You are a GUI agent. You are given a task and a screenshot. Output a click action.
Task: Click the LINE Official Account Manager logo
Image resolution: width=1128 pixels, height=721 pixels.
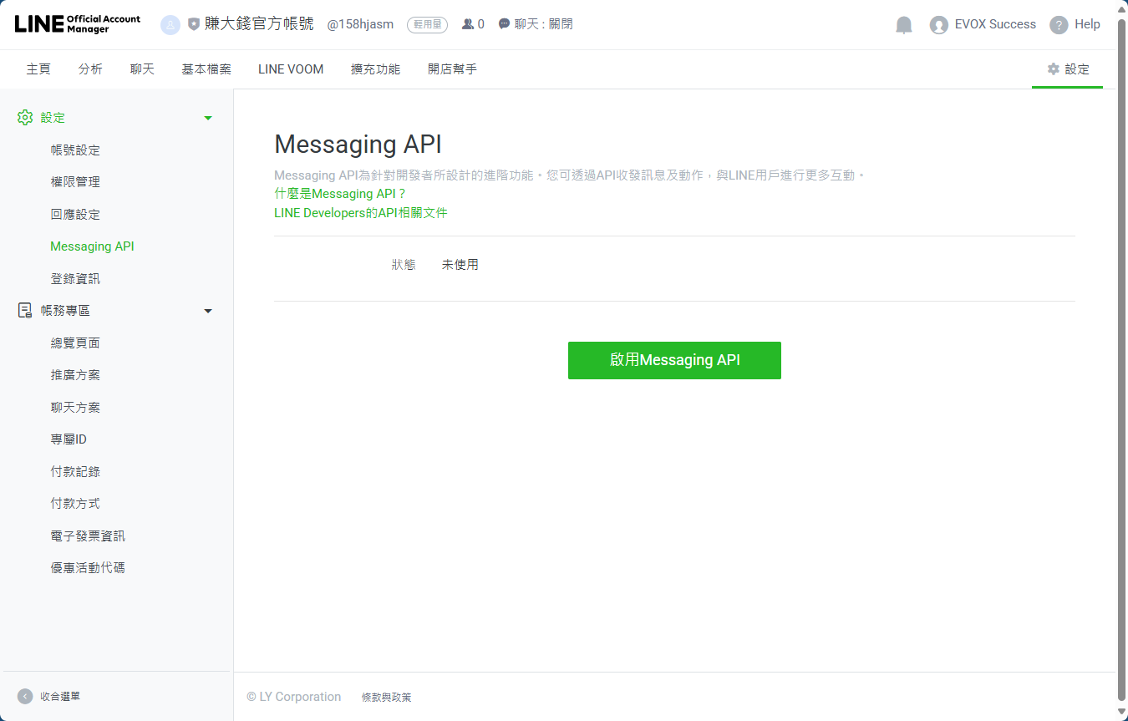click(x=78, y=24)
